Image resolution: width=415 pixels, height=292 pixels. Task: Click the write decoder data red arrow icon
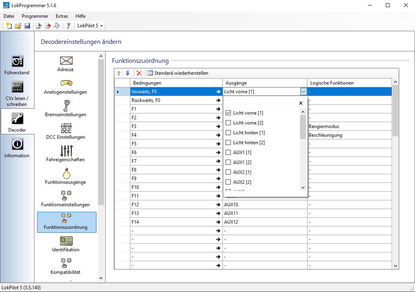[48, 26]
